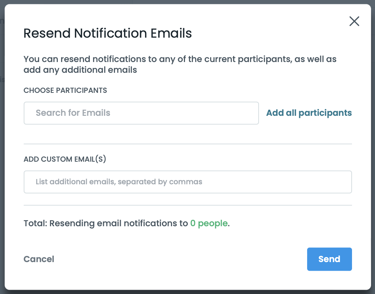Click the description paragraph about resending notifications
375x294 pixels.
click(180, 65)
